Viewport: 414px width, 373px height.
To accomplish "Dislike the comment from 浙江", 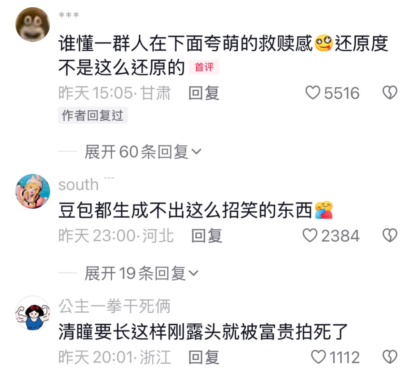I will (x=390, y=357).
